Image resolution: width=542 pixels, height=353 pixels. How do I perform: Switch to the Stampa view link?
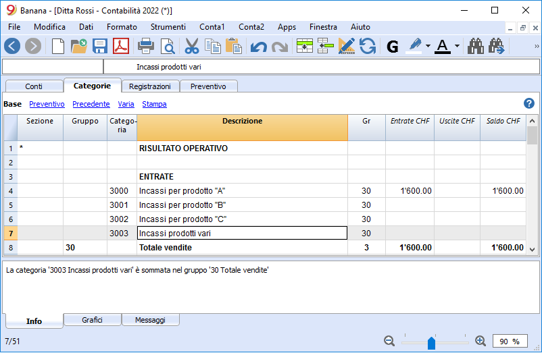click(154, 104)
